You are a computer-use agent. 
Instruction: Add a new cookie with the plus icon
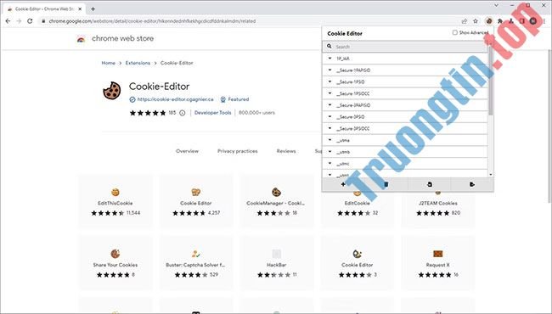click(343, 184)
